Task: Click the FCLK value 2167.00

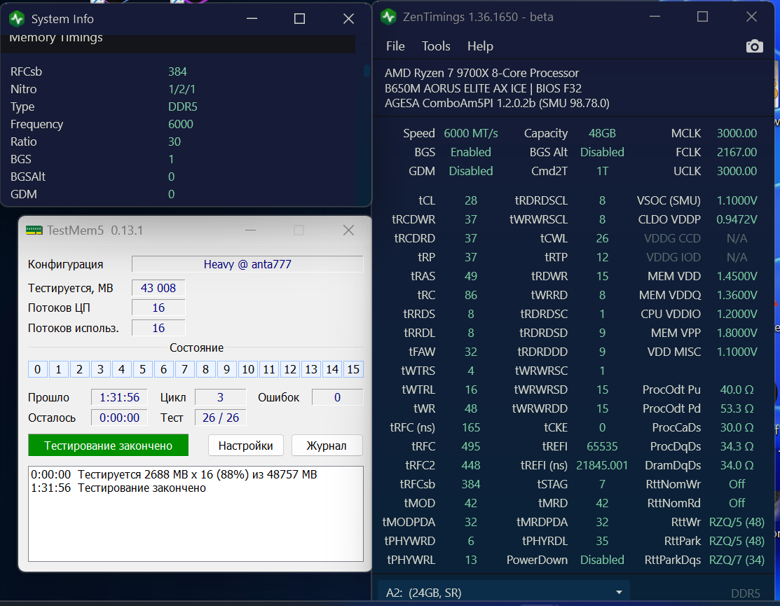Action: [737, 152]
